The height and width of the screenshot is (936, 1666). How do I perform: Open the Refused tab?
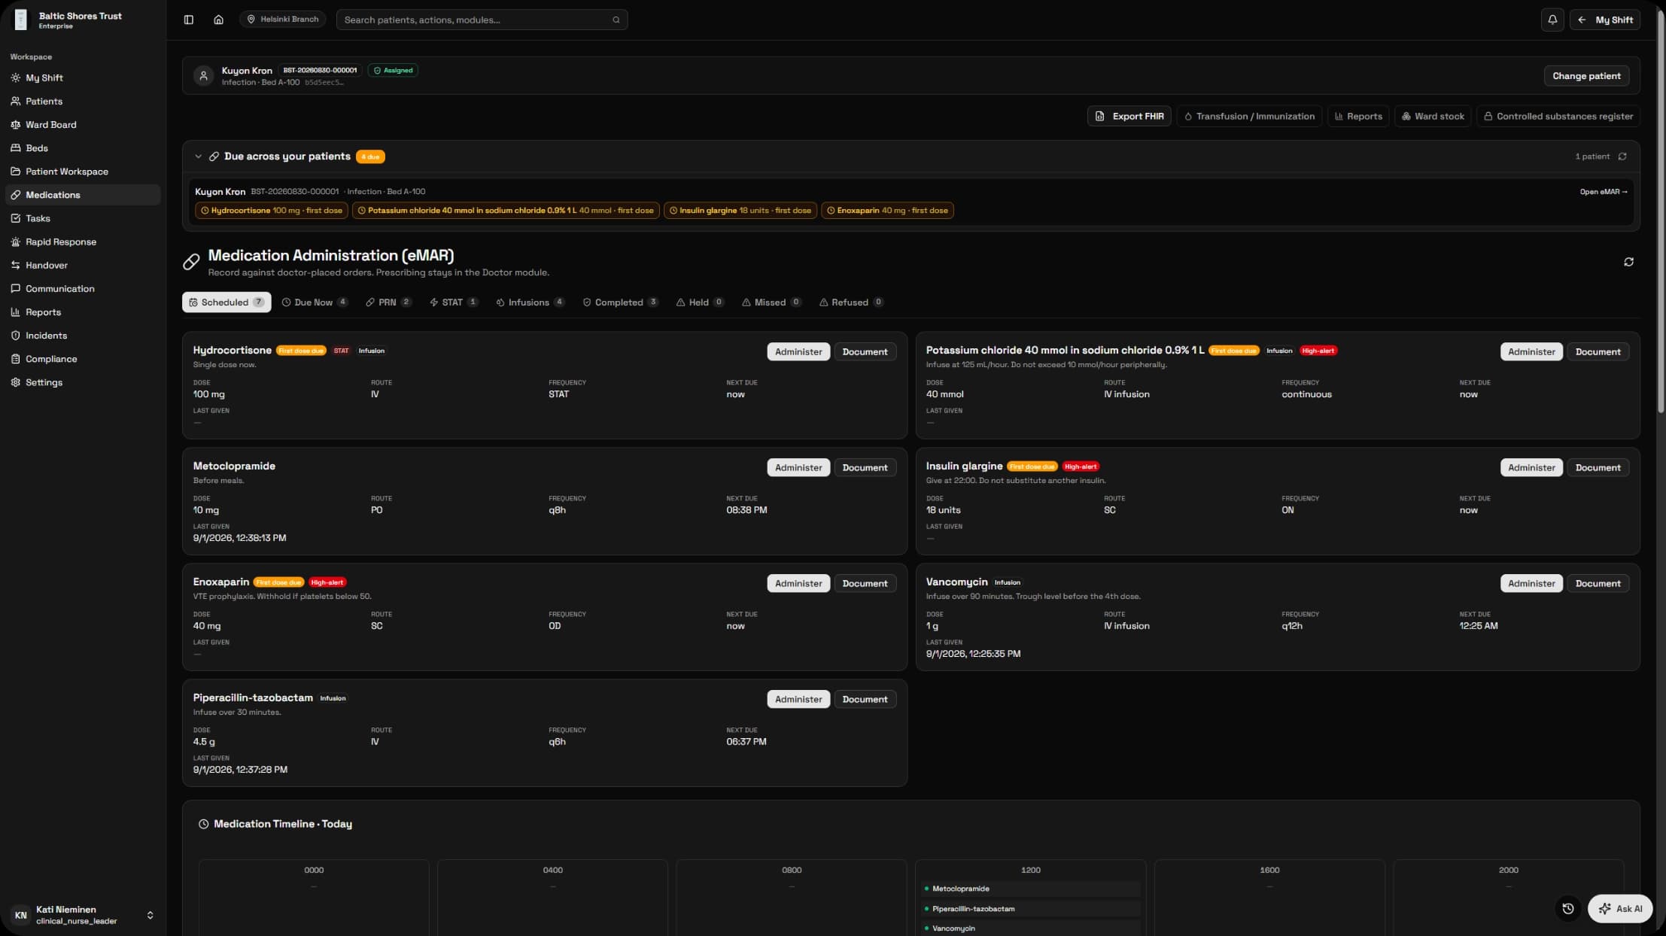(851, 302)
